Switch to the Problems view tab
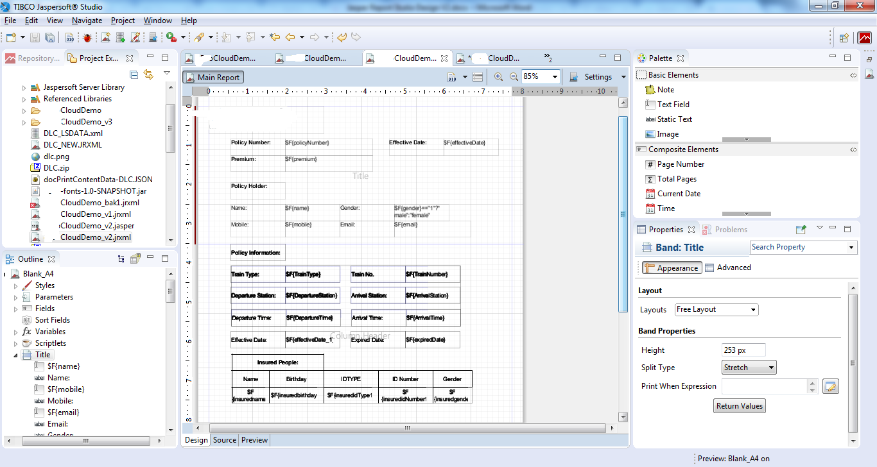 click(x=725, y=230)
